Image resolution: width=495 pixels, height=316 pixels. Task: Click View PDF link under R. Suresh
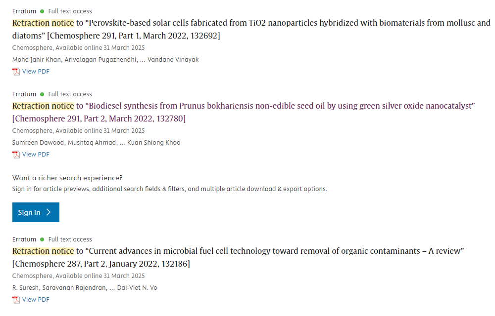pyautogui.click(x=36, y=299)
